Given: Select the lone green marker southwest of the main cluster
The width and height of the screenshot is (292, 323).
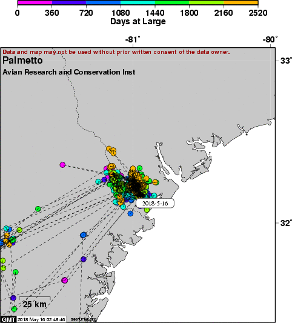Looking at the screenshot, I should click(38, 208).
